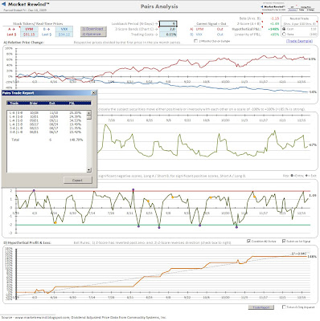Click the Market Rewind back arrow icon

(x=4, y=5)
